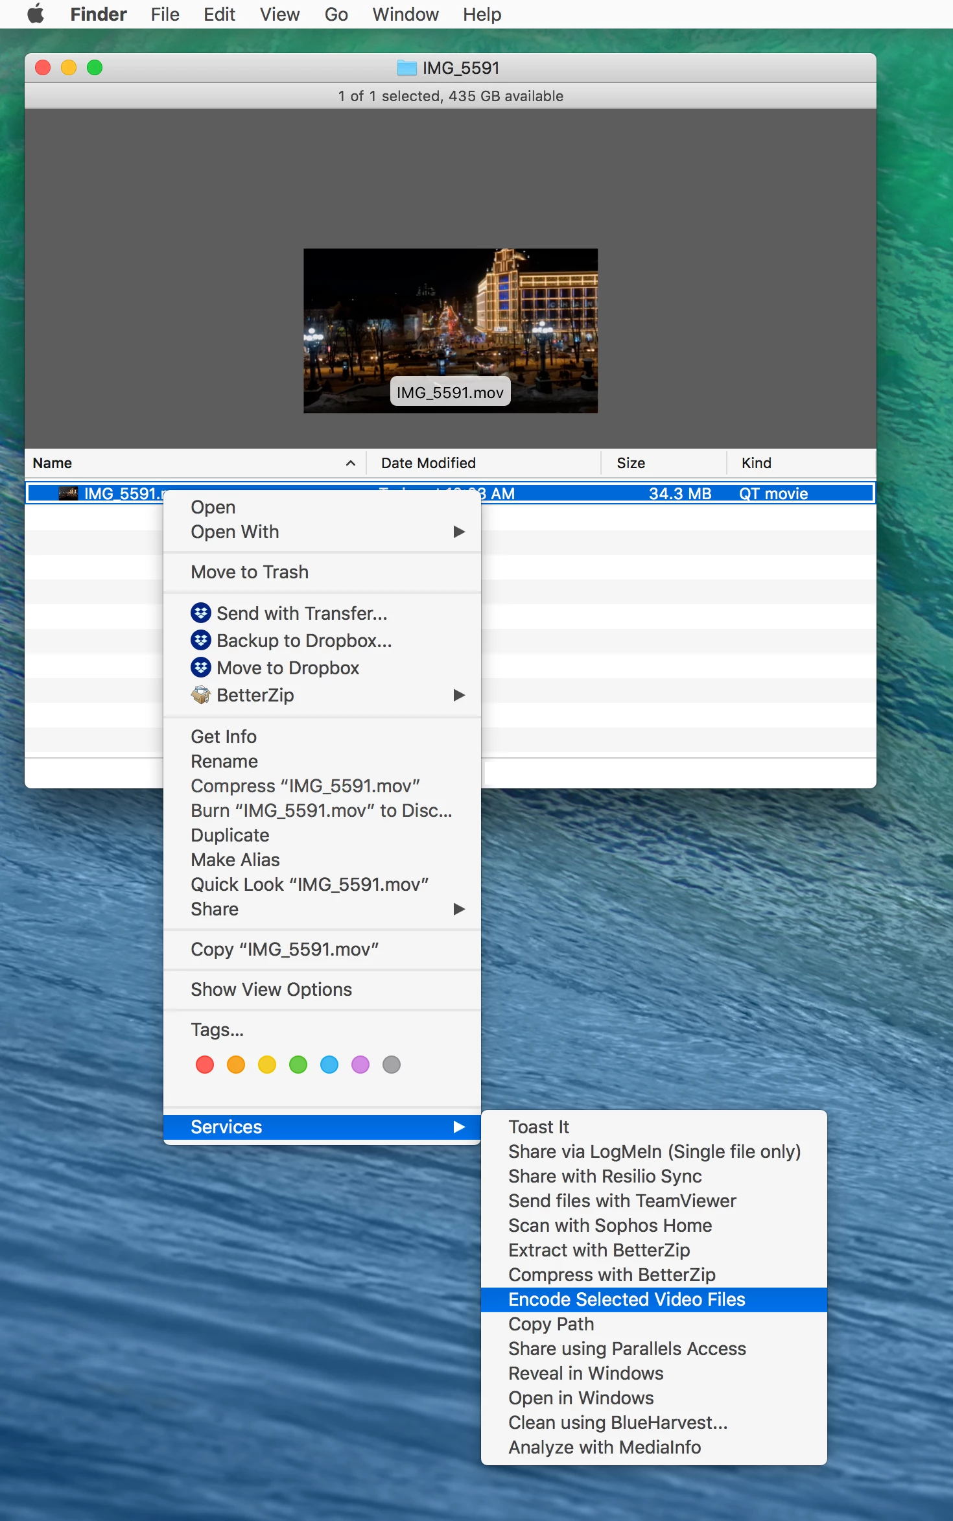953x1521 pixels.
Task: Toggle Name column sort direction arrow
Action: (351, 463)
